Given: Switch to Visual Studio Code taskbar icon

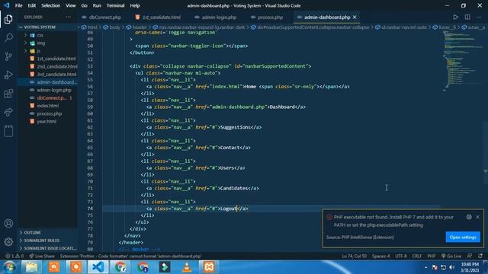Looking at the screenshot, I should [x=98, y=267].
